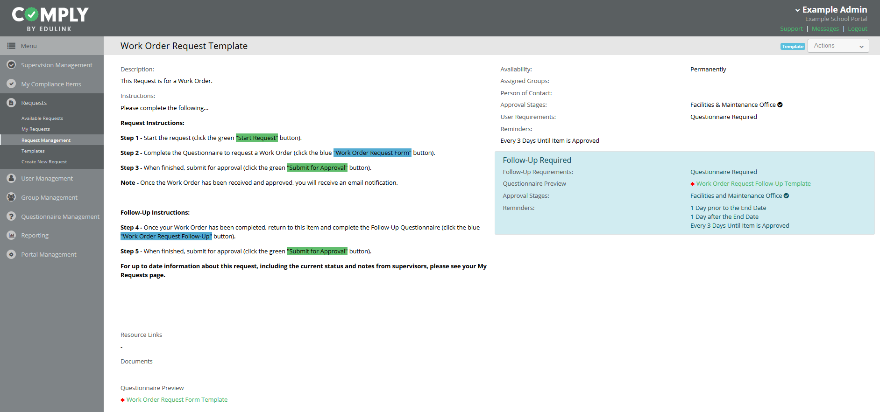Click the Portal Management gear icon
Viewport: 880px width, 412px height.
click(x=11, y=254)
